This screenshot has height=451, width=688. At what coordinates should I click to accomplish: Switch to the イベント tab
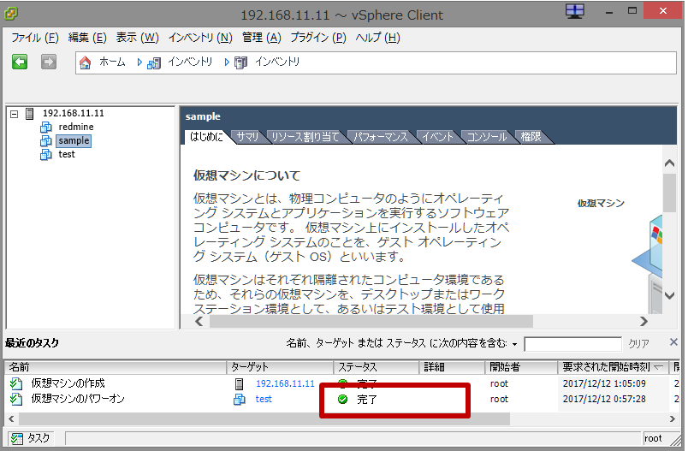[x=437, y=137]
